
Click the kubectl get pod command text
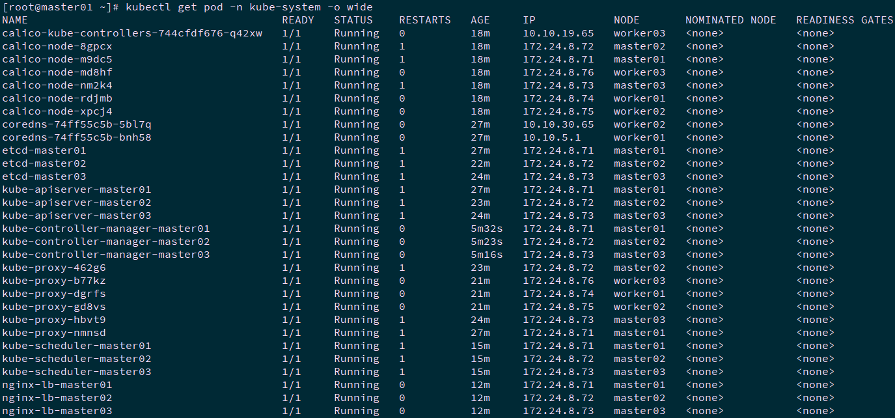pos(247,7)
